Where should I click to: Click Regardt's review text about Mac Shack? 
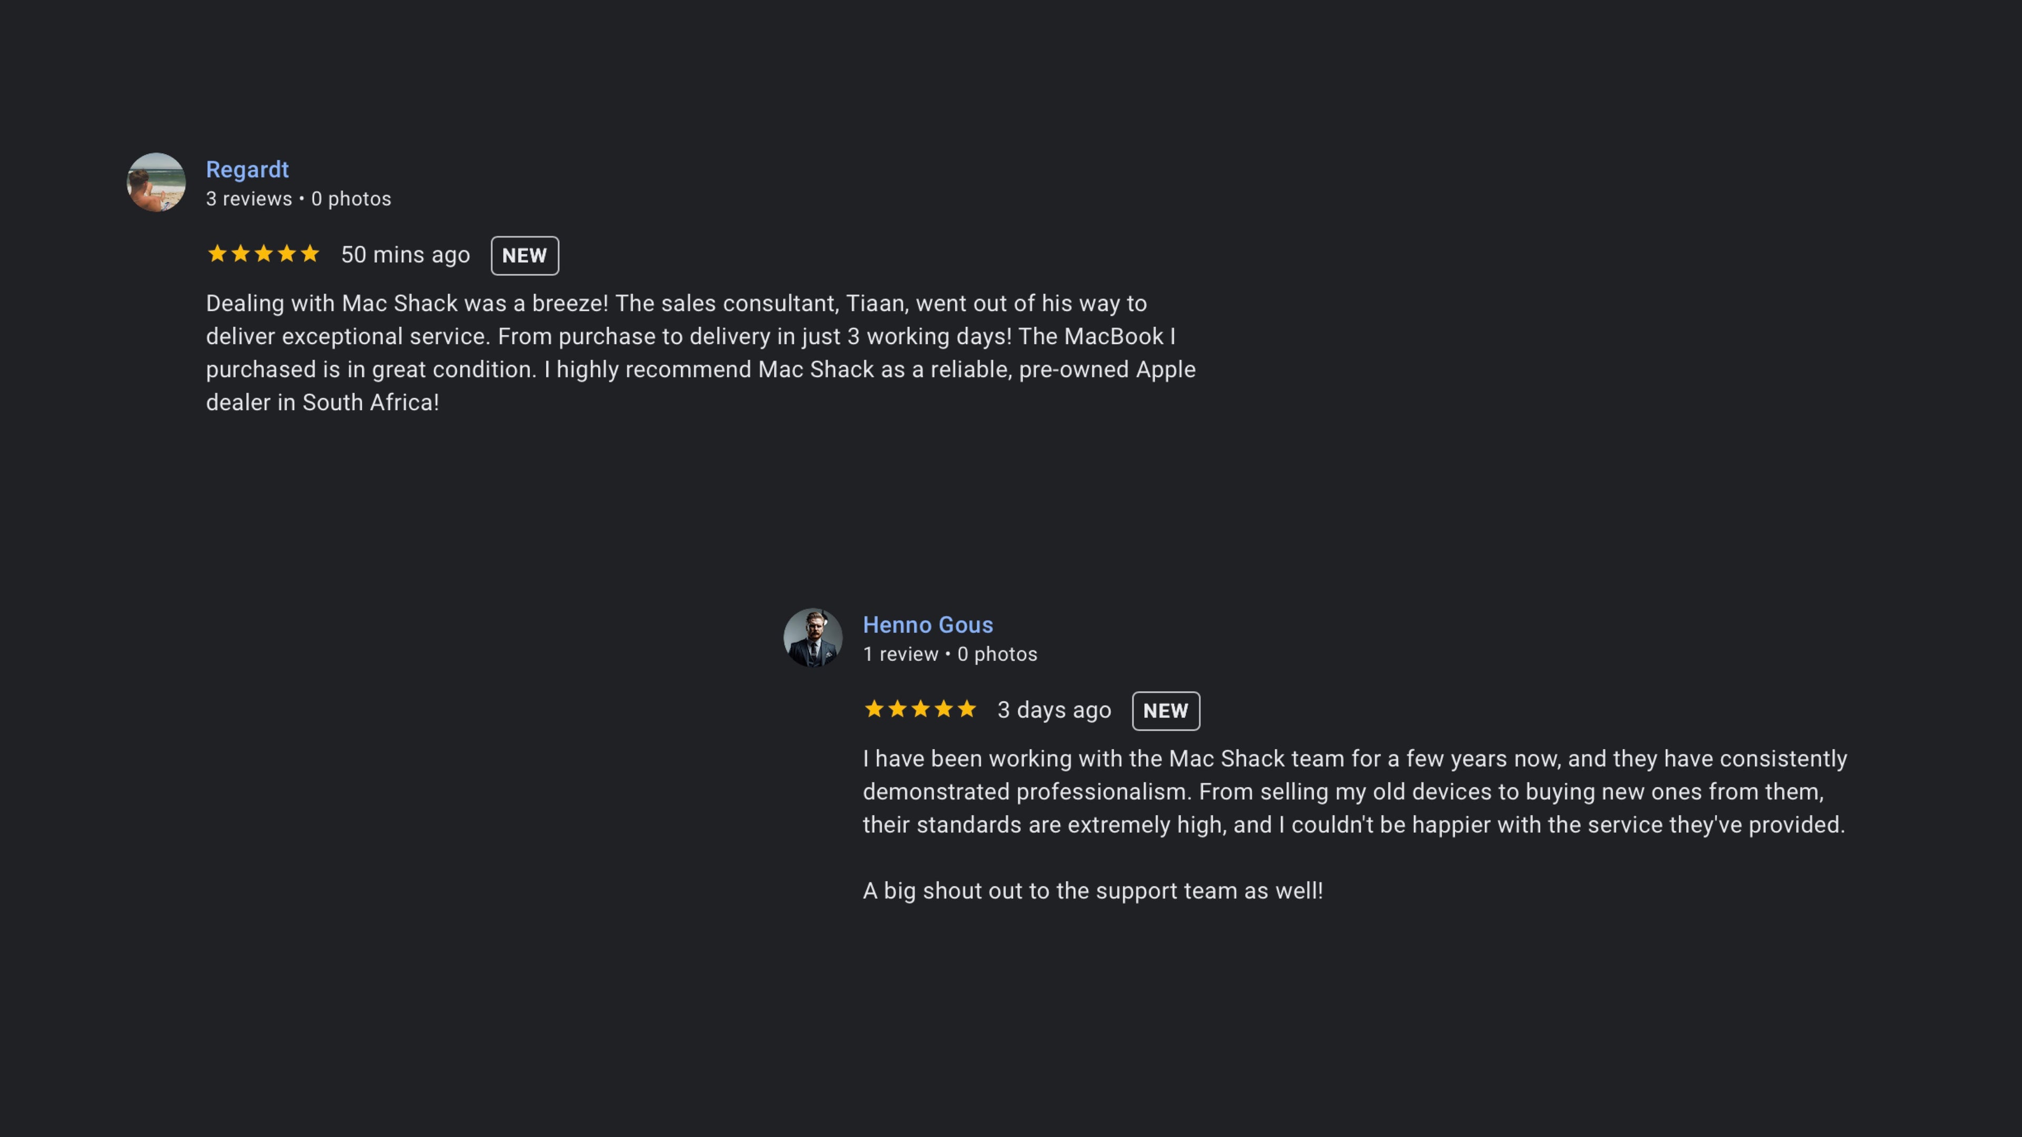pos(700,352)
